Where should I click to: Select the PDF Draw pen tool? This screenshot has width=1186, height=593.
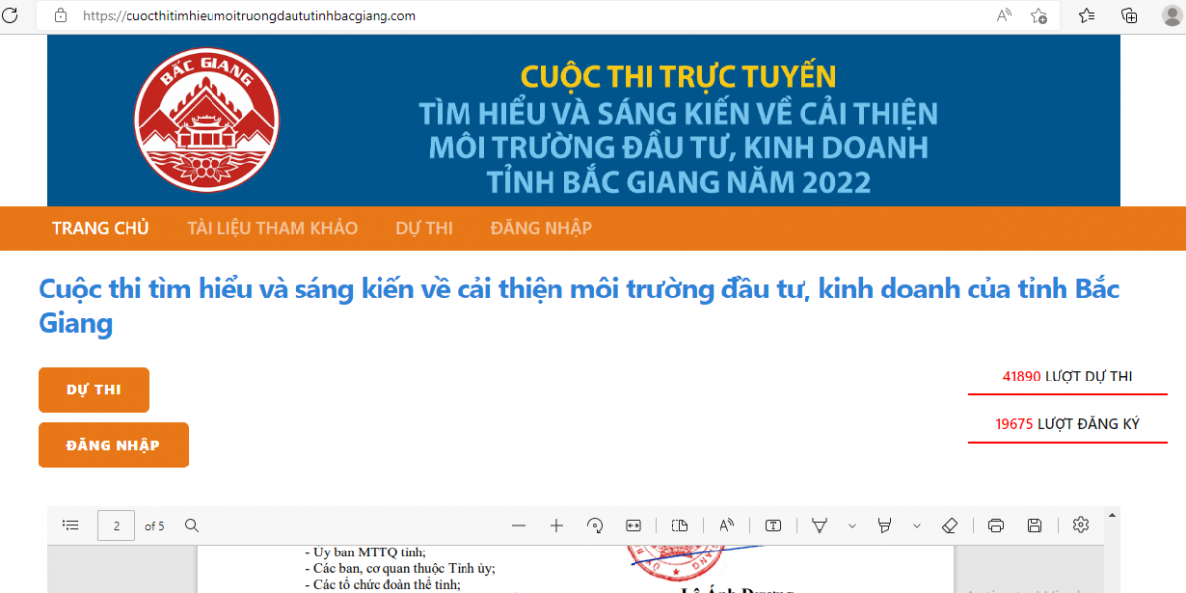(x=819, y=525)
